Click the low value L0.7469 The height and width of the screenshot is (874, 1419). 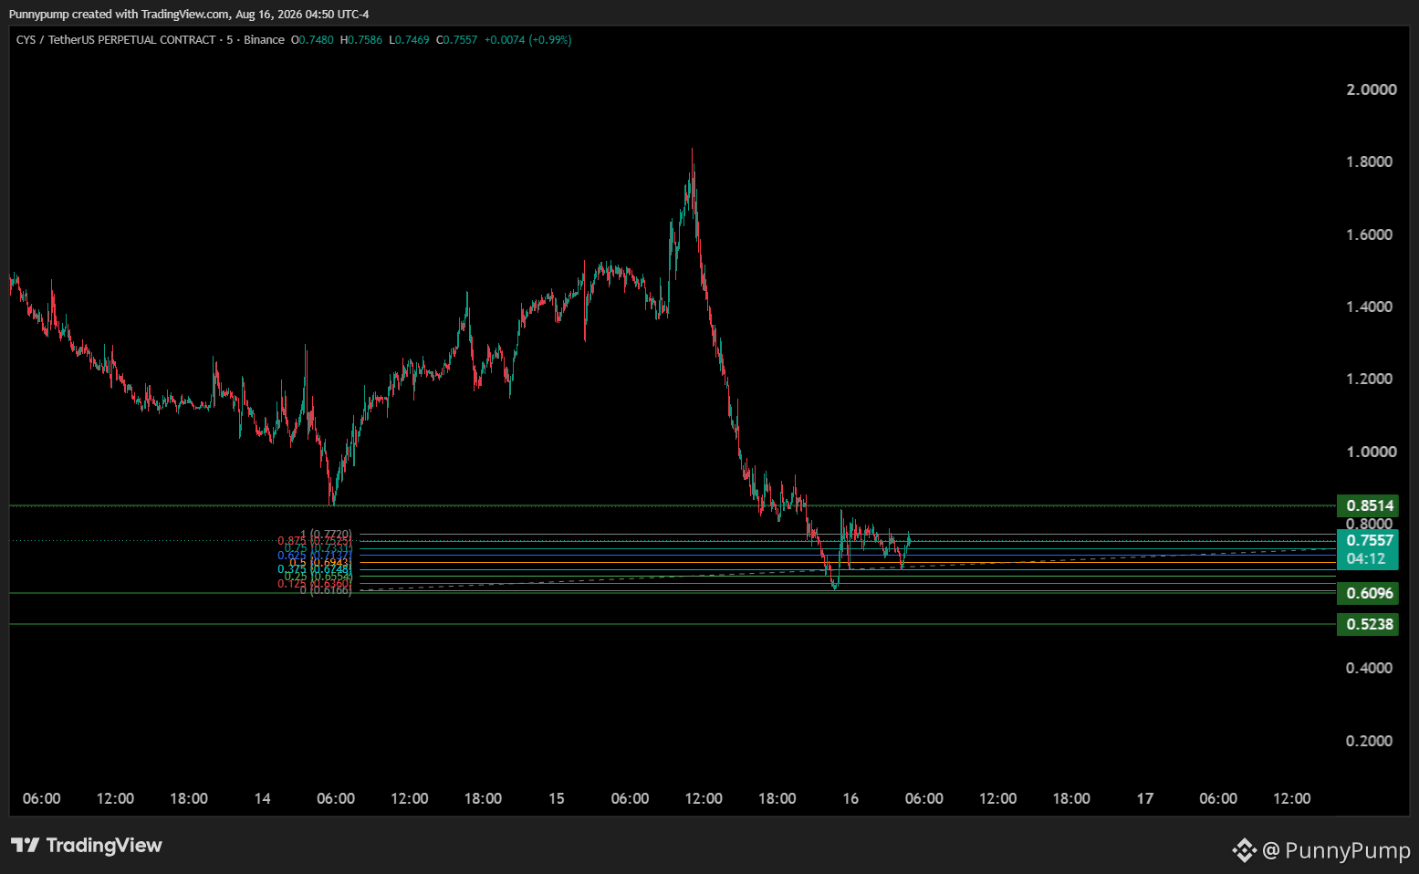[x=409, y=40]
